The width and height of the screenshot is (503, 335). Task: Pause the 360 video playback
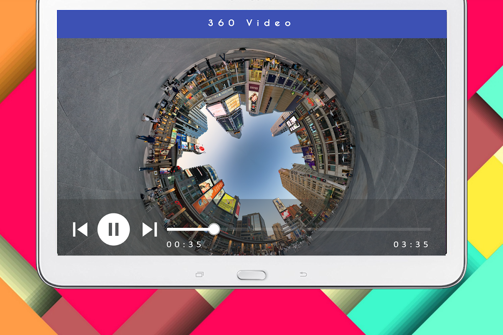[x=114, y=229]
